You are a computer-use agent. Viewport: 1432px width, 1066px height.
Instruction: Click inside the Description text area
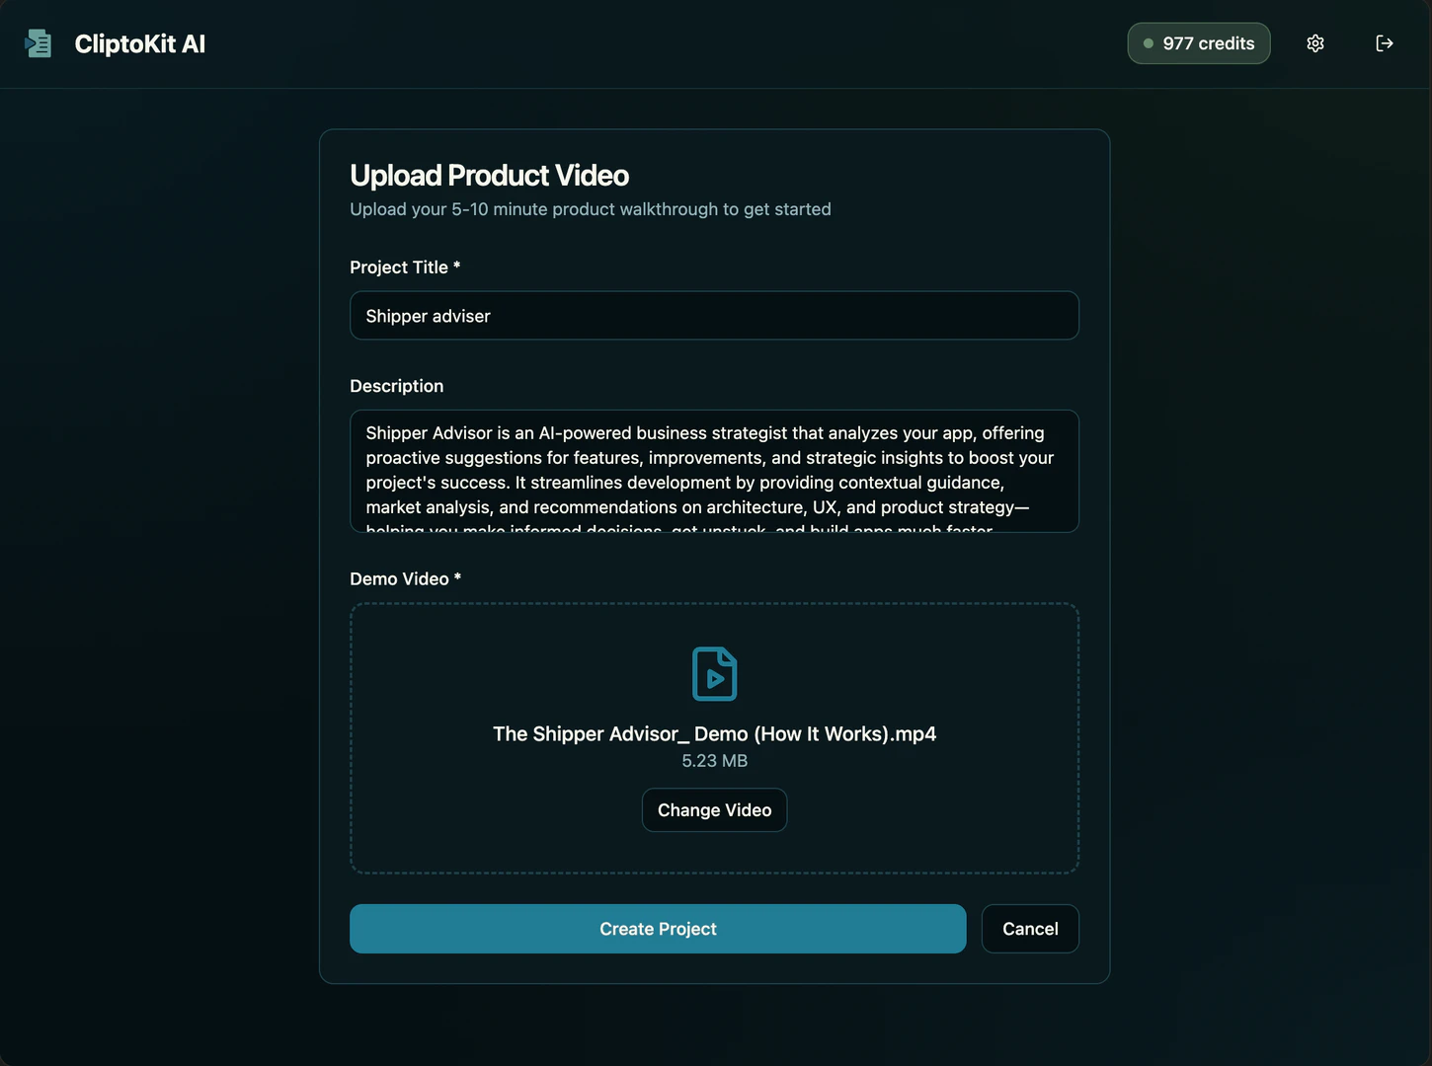click(x=714, y=471)
